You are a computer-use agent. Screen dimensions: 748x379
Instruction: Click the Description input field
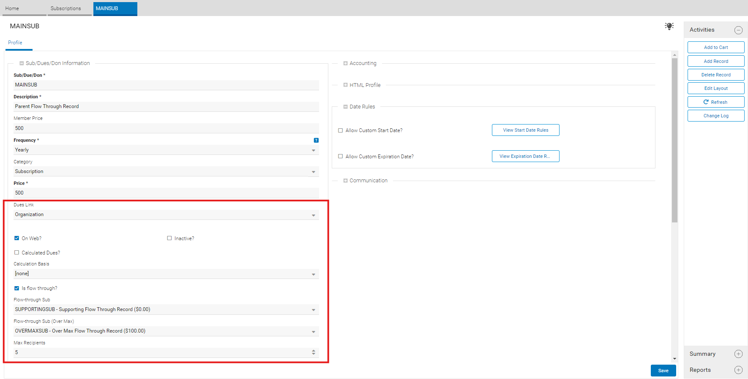coord(166,107)
